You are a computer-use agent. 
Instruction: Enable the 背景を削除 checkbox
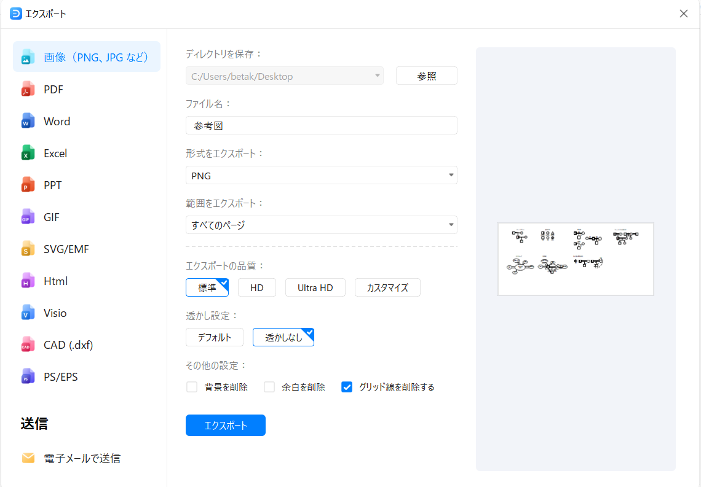[191, 387]
